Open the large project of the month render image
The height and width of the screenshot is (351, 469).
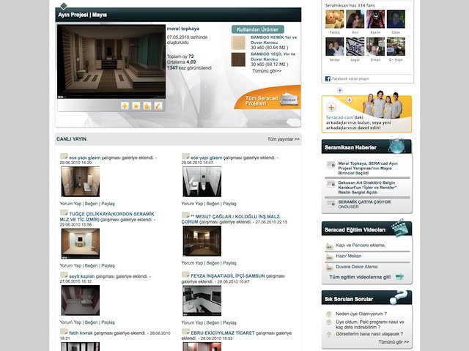click(x=111, y=62)
